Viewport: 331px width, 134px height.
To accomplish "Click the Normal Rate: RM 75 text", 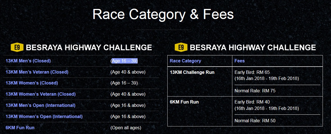I will click(255, 91).
